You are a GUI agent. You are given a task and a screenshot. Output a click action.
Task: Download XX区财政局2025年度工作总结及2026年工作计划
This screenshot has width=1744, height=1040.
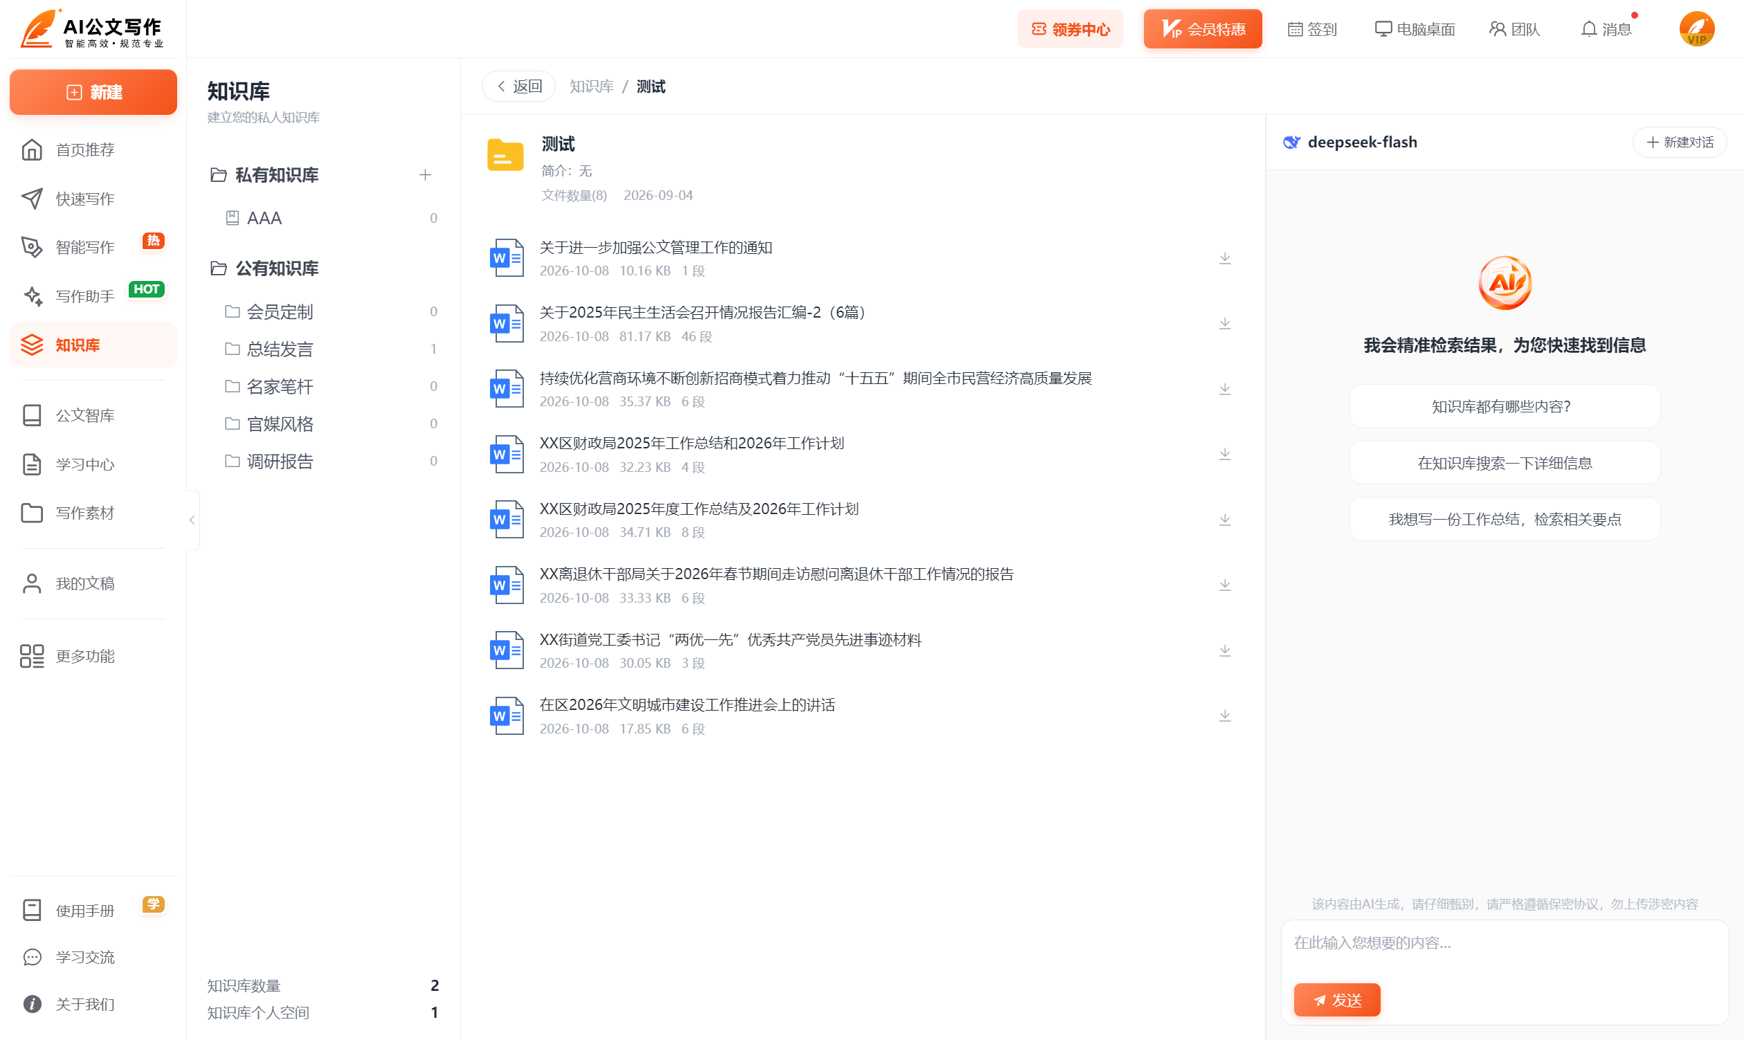[1224, 519]
